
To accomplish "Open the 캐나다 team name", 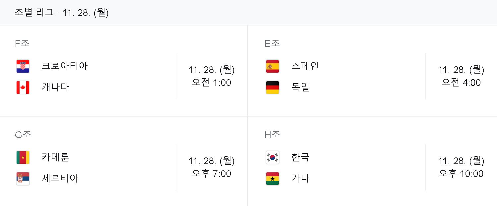I will click(x=55, y=87).
